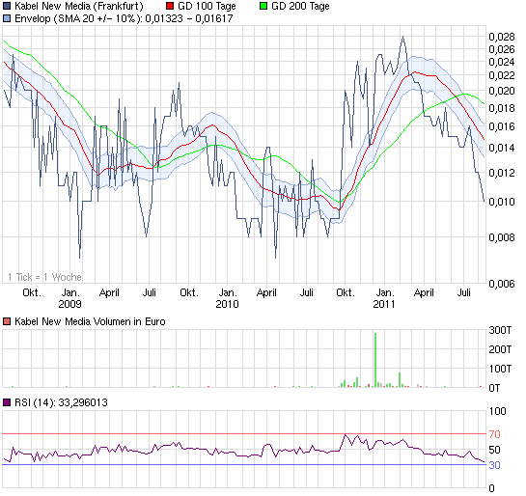Image resolution: width=526 pixels, height=496 pixels.
Task: Click the 0,016 price axis value
Action: (502, 126)
